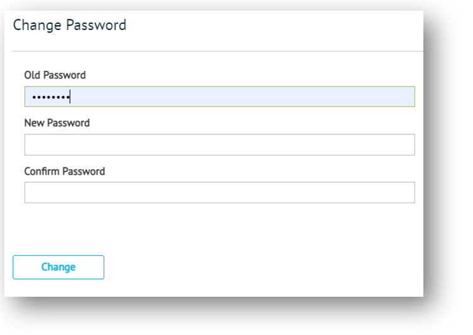Click the highlighted blue password field

click(251, 97)
